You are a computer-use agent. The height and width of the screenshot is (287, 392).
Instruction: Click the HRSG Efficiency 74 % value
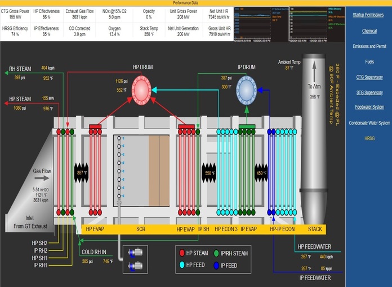click(x=15, y=34)
